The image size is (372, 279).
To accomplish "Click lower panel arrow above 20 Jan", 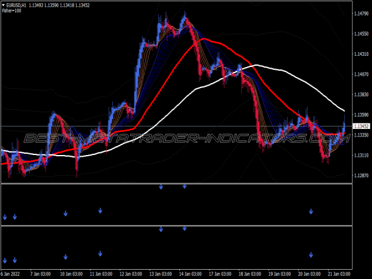I will (311, 254).
